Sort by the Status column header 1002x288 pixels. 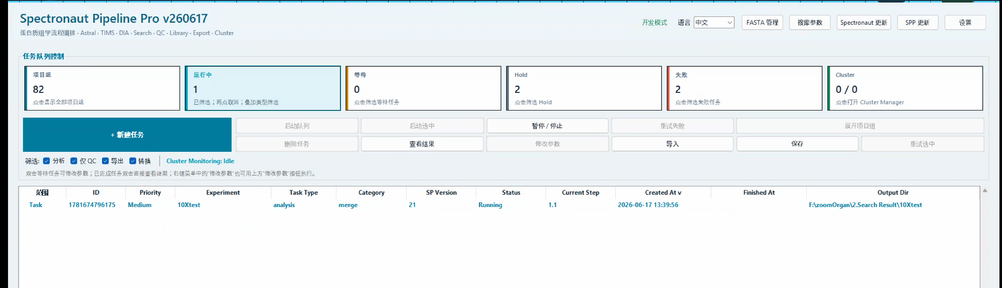point(511,192)
